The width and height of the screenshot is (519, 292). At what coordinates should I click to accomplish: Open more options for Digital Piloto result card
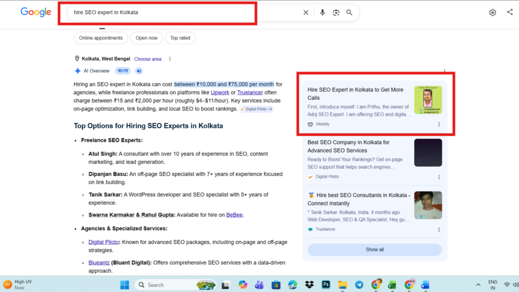point(439,177)
